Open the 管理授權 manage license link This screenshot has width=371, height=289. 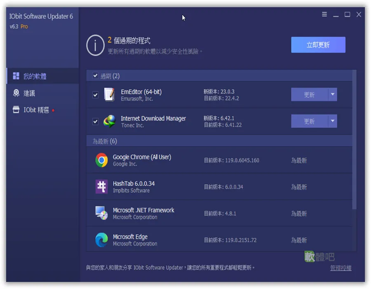[341, 268]
